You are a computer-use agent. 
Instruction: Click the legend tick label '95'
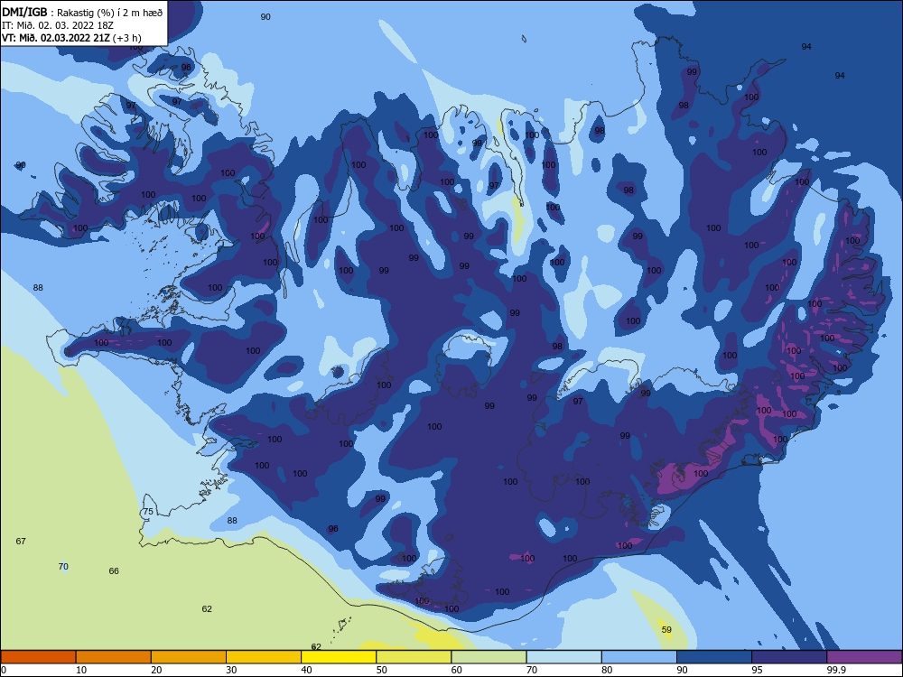coord(758,670)
